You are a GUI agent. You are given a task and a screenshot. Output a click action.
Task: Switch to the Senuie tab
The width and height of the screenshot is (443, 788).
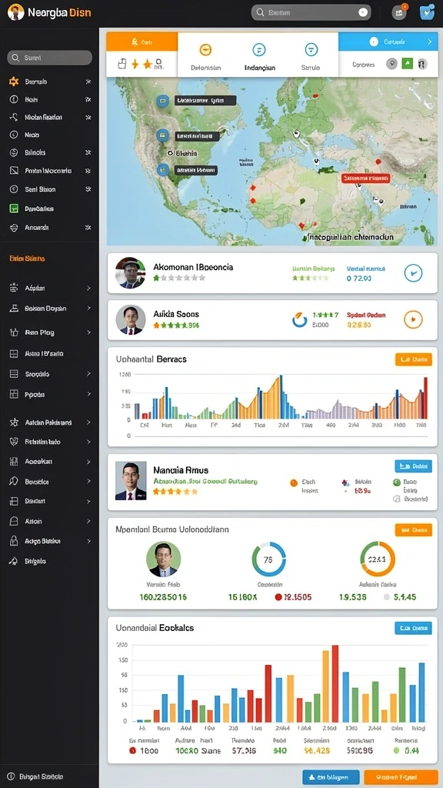click(311, 55)
